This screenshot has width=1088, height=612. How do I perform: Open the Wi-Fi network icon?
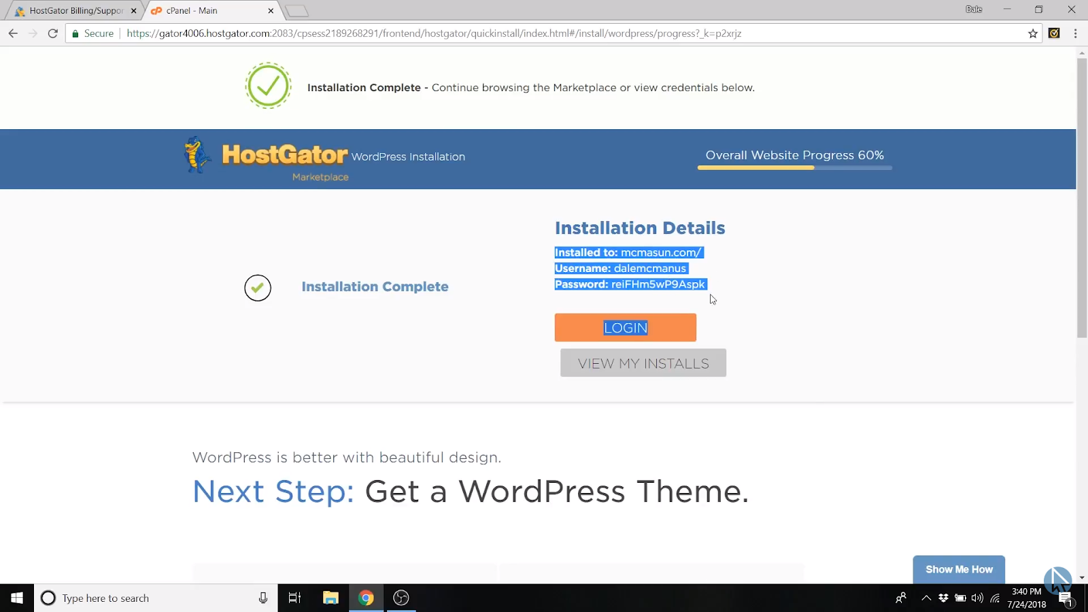coord(995,598)
